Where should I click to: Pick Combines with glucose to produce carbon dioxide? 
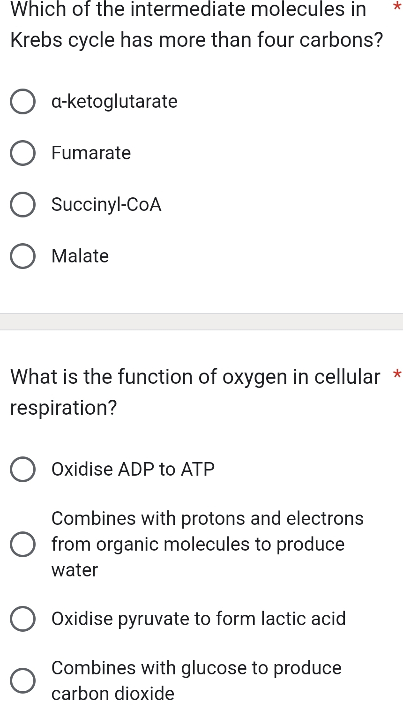22,681
